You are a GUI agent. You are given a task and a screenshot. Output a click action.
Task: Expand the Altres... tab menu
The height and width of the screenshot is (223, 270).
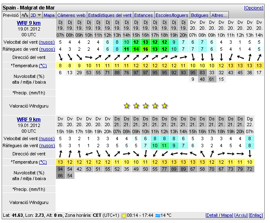coord(219,15)
